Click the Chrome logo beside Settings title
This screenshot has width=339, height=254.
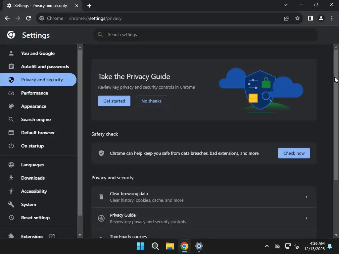tap(11, 35)
